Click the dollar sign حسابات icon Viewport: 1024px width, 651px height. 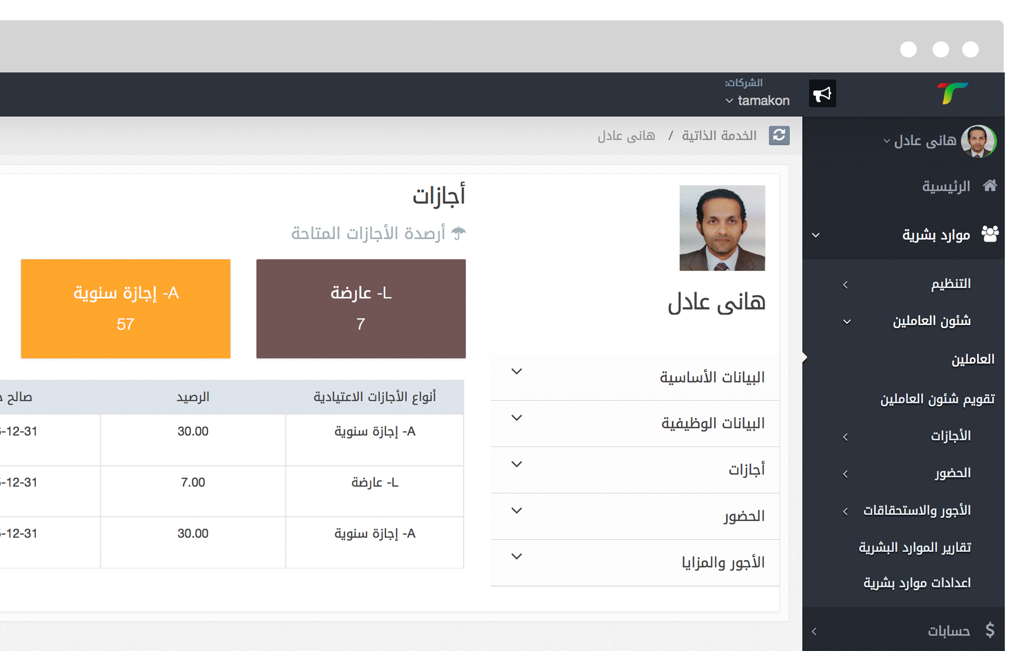point(990,630)
